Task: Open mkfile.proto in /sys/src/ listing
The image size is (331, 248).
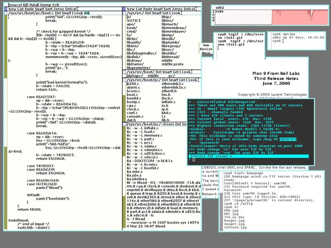Action: [173, 64]
